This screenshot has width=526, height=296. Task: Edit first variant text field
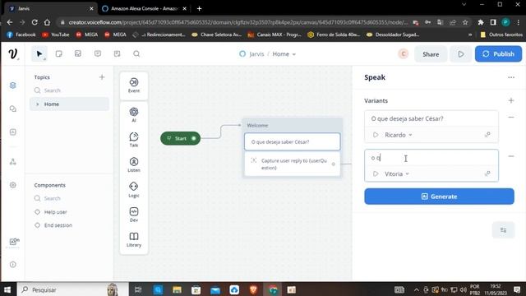click(431, 118)
